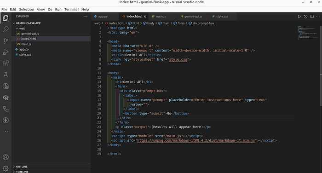The image size is (322, 173).
Task: Open the Testing flask view
Action: 6,75
